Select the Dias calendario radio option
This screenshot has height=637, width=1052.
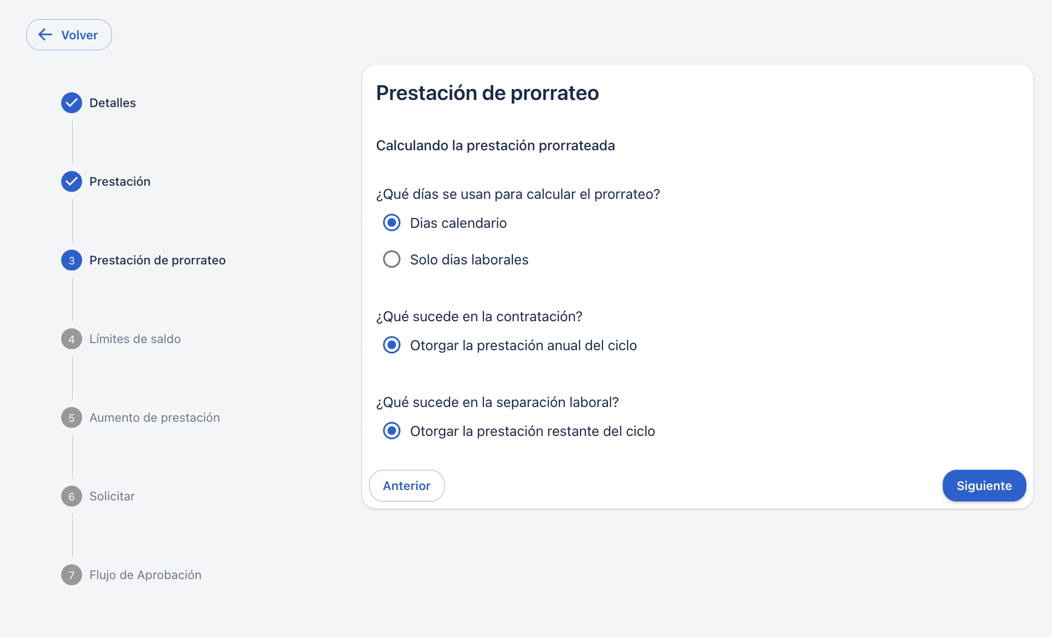pos(392,223)
